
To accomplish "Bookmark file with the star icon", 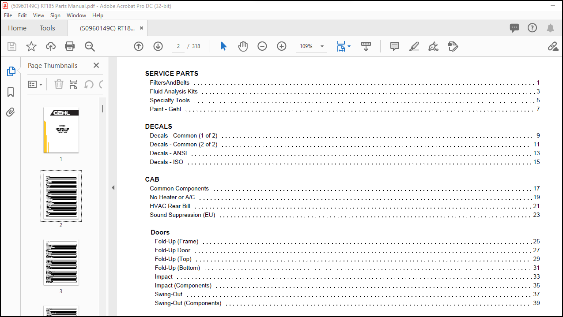I will (x=31, y=46).
